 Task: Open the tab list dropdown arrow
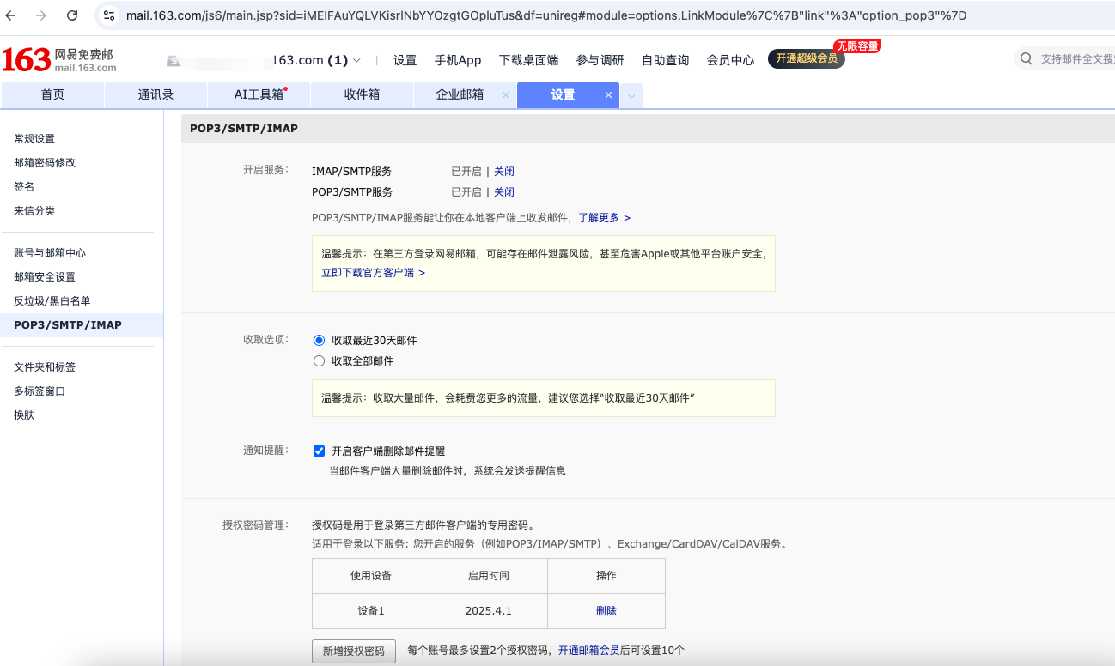click(631, 96)
